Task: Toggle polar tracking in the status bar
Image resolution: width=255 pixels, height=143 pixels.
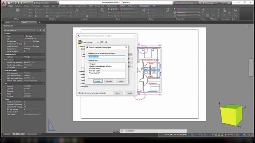Action: coord(196,135)
